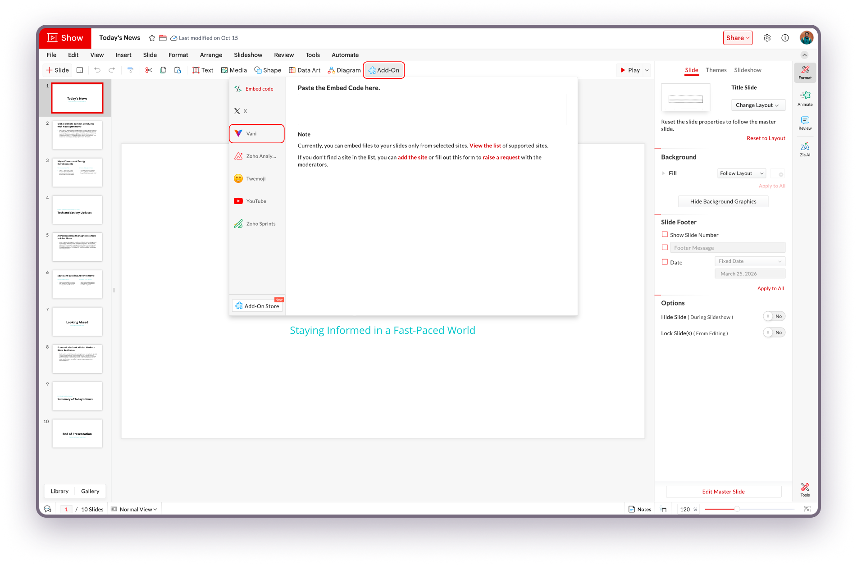Click the raise a request link
Screen dimensions: 857x565
[501, 157]
